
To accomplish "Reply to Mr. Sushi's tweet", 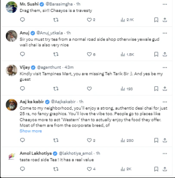I will pyautogui.click(x=22, y=20).
